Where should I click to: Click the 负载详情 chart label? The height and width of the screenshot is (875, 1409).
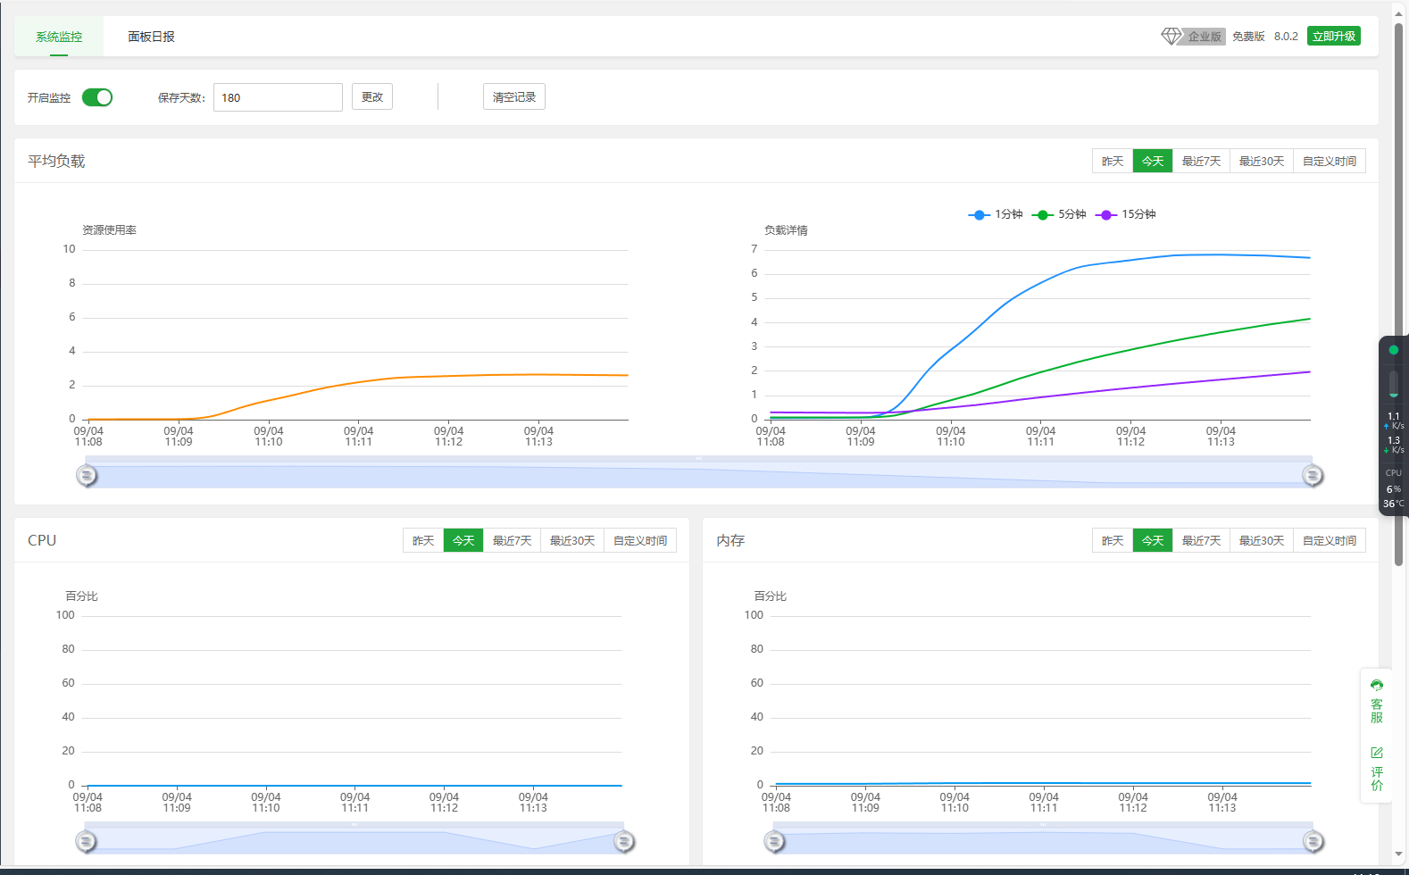pyautogui.click(x=786, y=230)
